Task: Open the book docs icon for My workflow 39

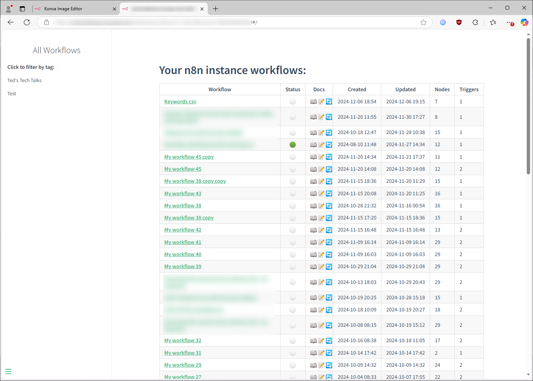Action: point(314,266)
